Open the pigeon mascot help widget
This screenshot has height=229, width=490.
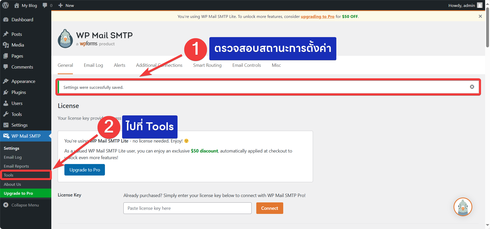[463, 207]
